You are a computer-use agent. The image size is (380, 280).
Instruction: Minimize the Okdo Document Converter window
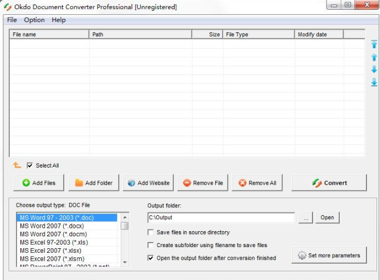click(334, 5)
